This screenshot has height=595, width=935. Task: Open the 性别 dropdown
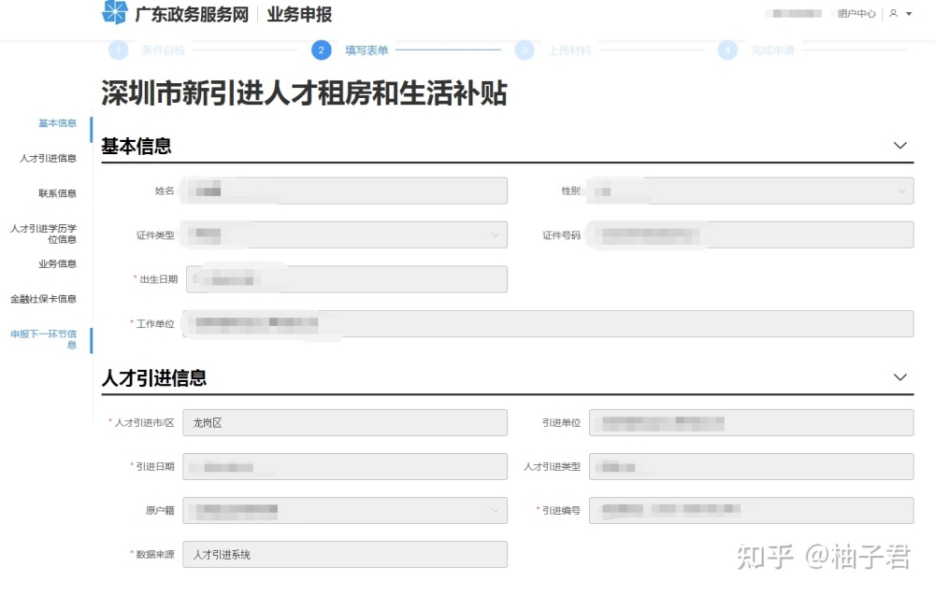(752, 191)
